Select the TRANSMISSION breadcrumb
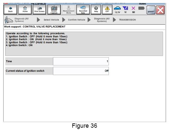The width and height of the screenshot is (169, 132). point(128,20)
